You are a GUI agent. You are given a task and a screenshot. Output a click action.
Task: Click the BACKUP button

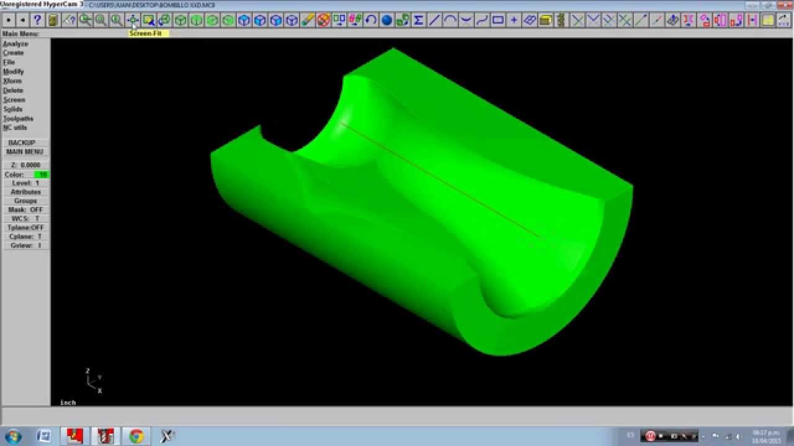click(x=25, y=143)
